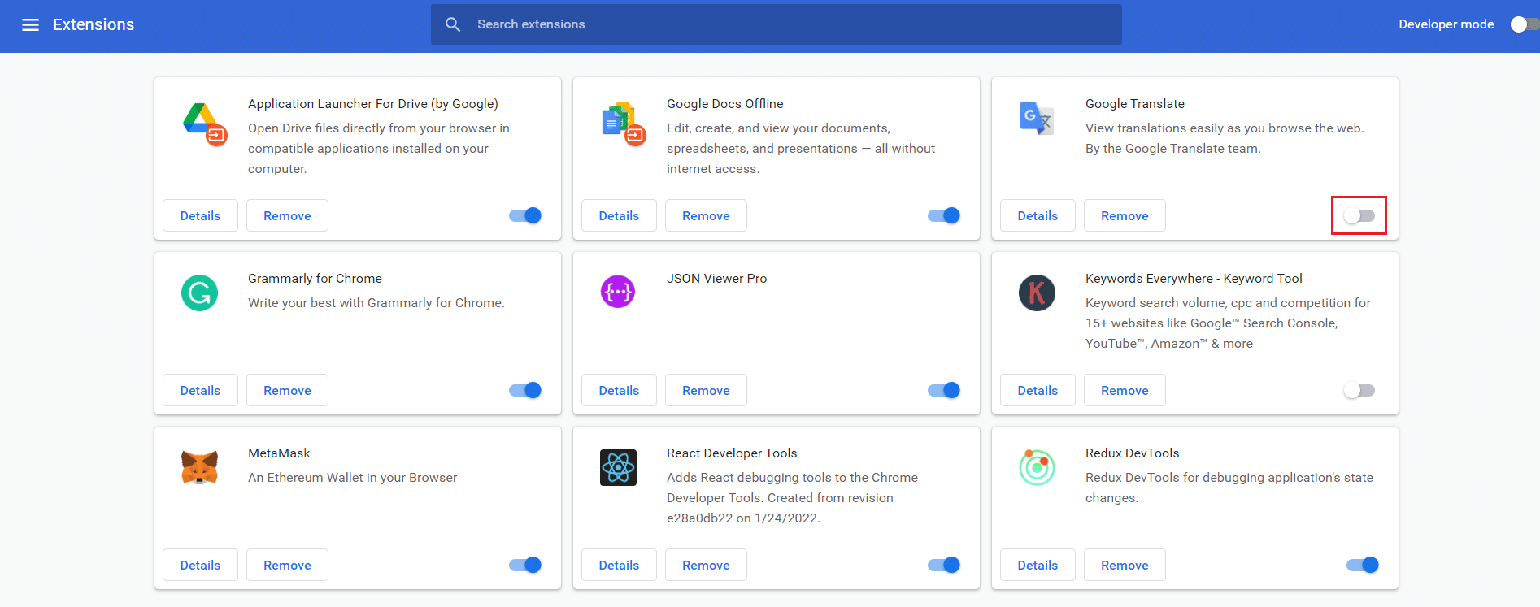Click the MetaMask fox icon
Image resolution: width=1540 pixels, height=607 pixels.
(199, 468)
